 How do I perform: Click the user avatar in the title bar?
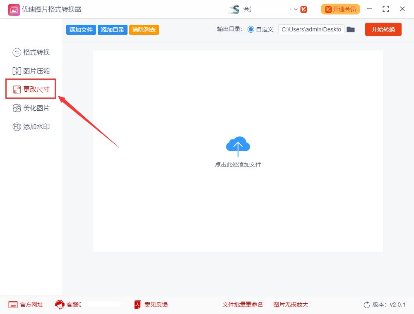coord(234,9)
